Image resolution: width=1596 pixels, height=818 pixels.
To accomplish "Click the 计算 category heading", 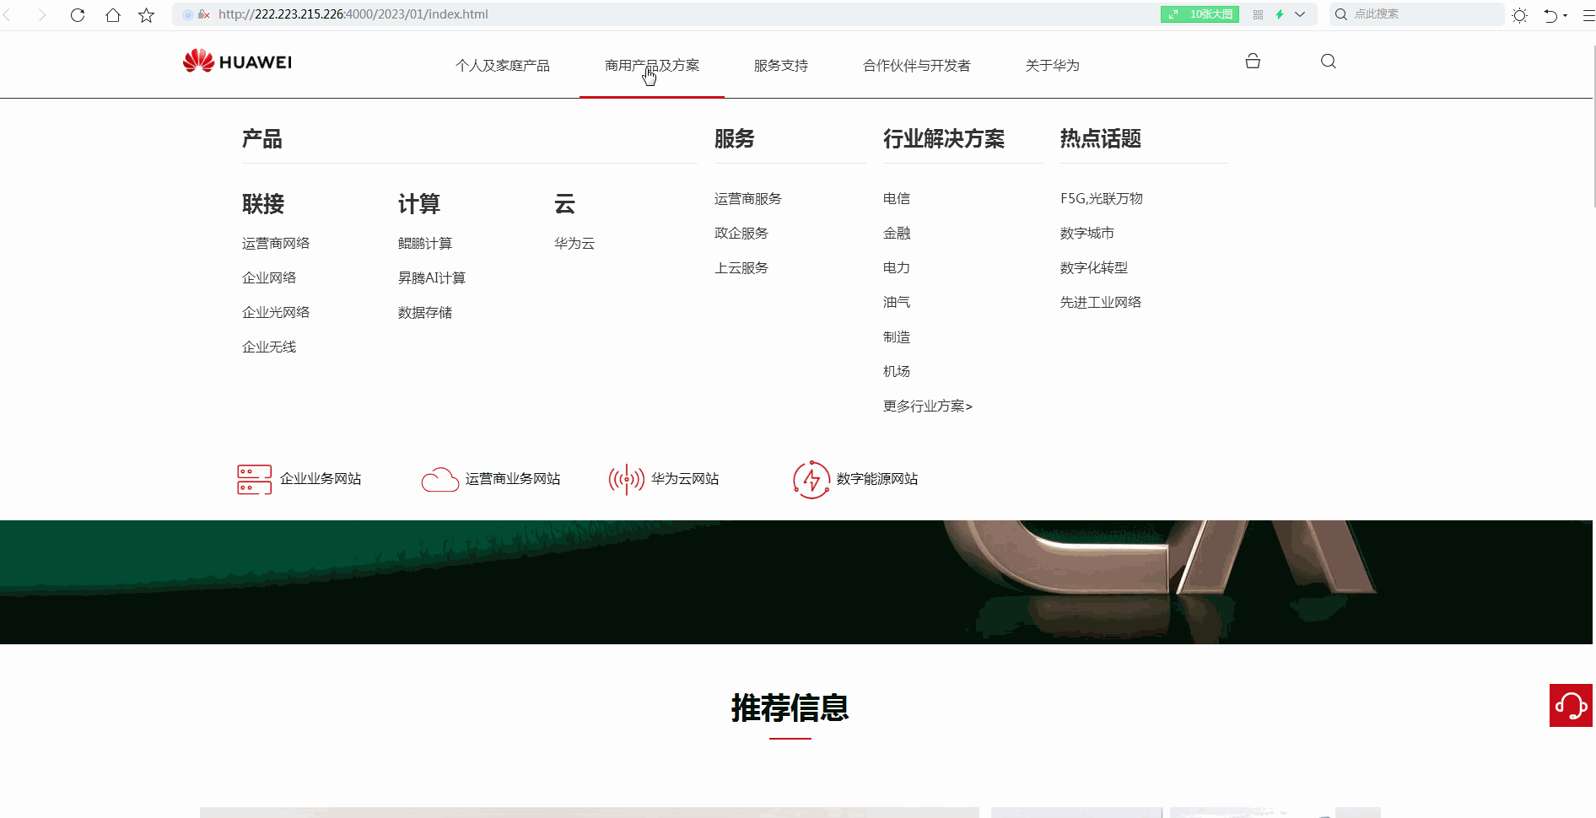I will coord(419,203).
